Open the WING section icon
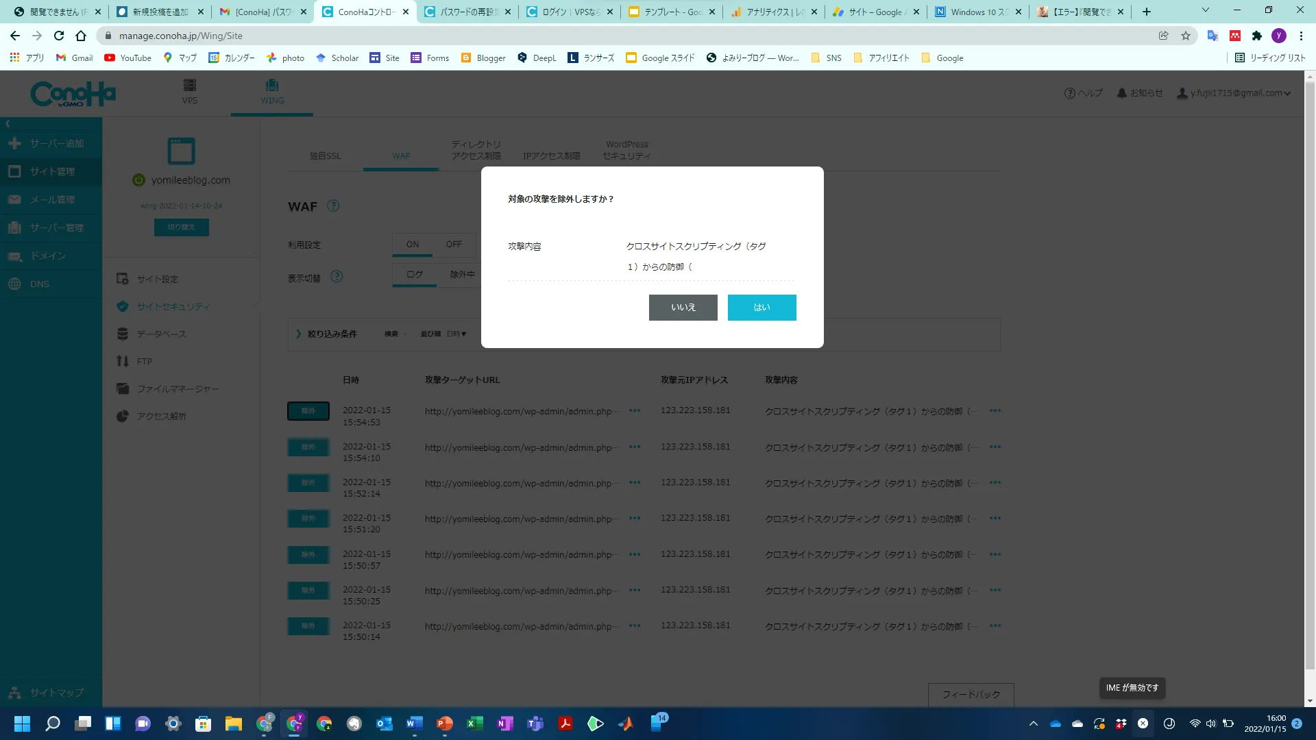Viewport: 1316px width, 740px height. pos(272,91)
